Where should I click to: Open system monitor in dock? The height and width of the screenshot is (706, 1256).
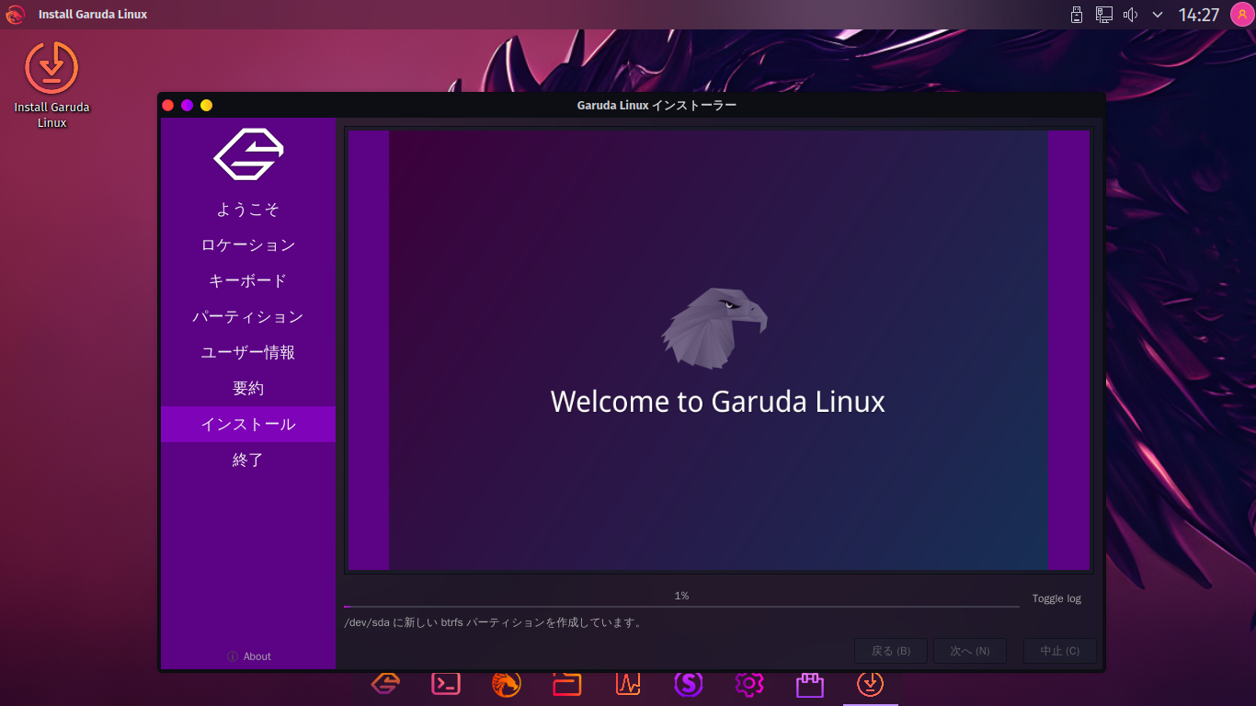(x=628, y=683)
